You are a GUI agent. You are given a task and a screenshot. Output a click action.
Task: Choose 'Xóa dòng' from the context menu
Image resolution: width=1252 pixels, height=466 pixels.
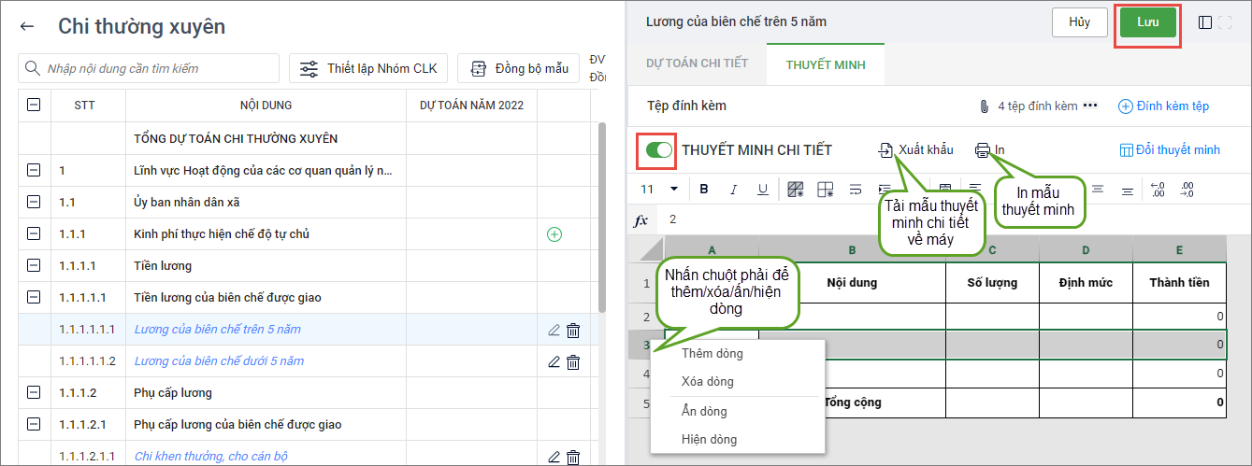tap(708, 382)
